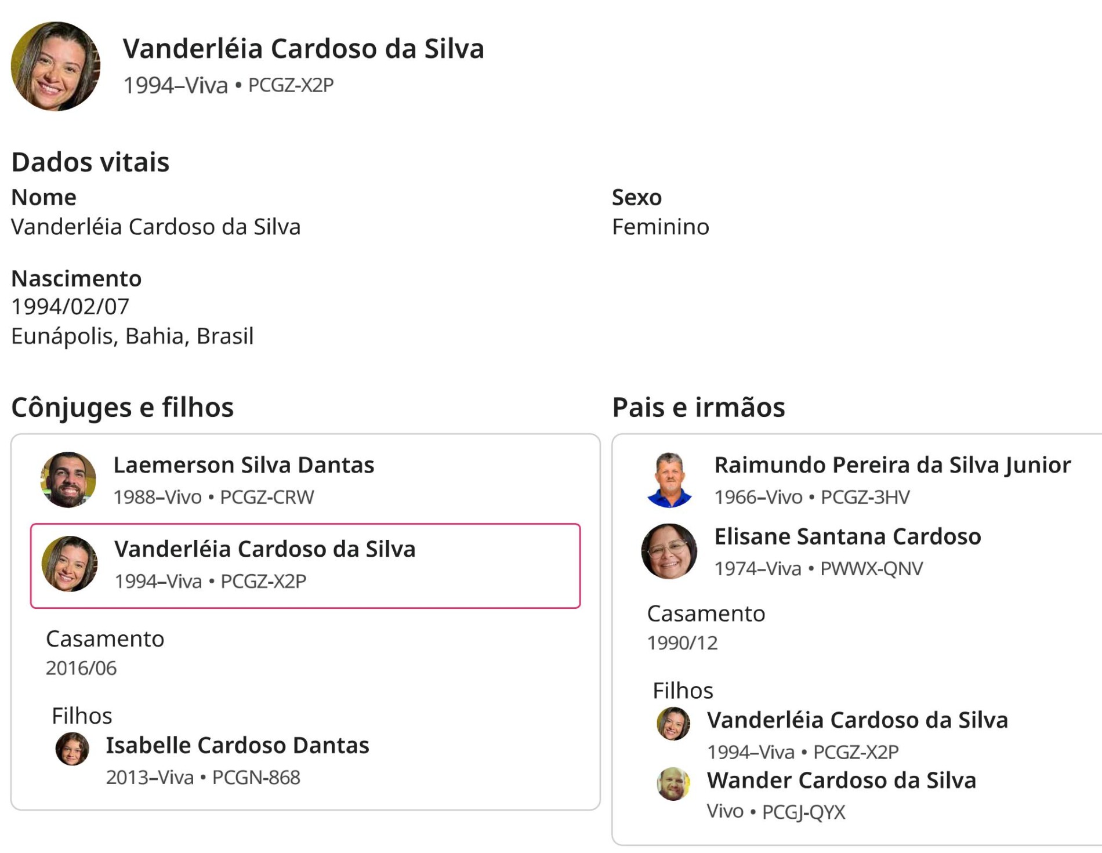Click Vanderléia's portrait in the highlighted spouse card
Viewport: 1102px width, 853px height.
(x=70, y=564)
